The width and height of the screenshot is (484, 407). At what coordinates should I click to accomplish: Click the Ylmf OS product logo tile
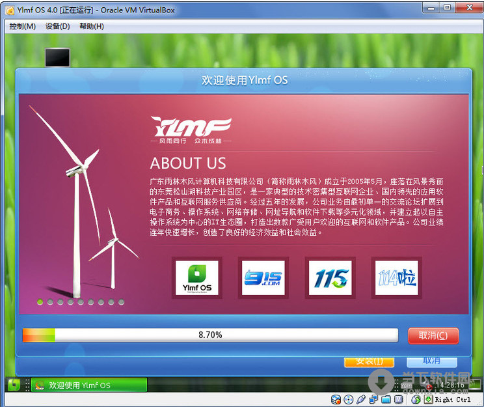197,277
